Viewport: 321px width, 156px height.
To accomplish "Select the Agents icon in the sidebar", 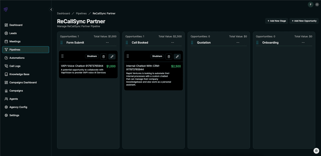I will click(x=6, y=99).
